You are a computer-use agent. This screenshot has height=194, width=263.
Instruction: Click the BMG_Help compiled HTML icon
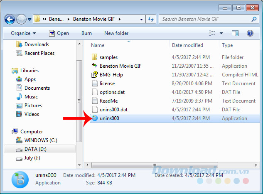(95, 74)
